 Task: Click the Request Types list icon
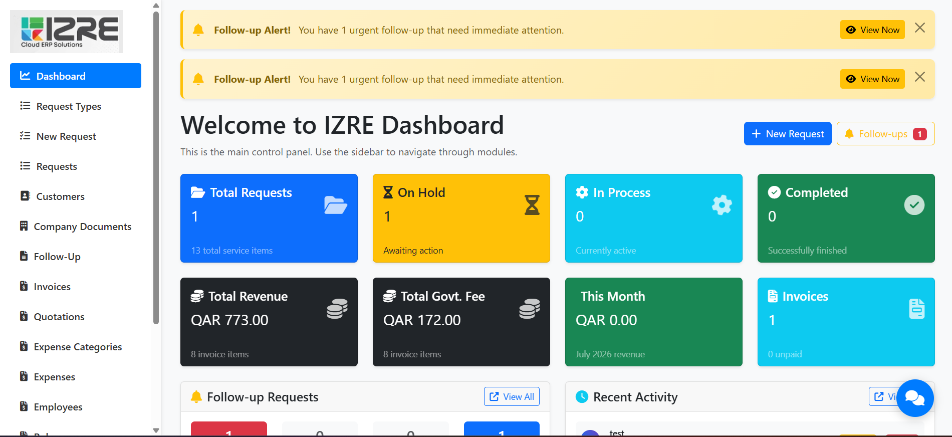point(25,106)
